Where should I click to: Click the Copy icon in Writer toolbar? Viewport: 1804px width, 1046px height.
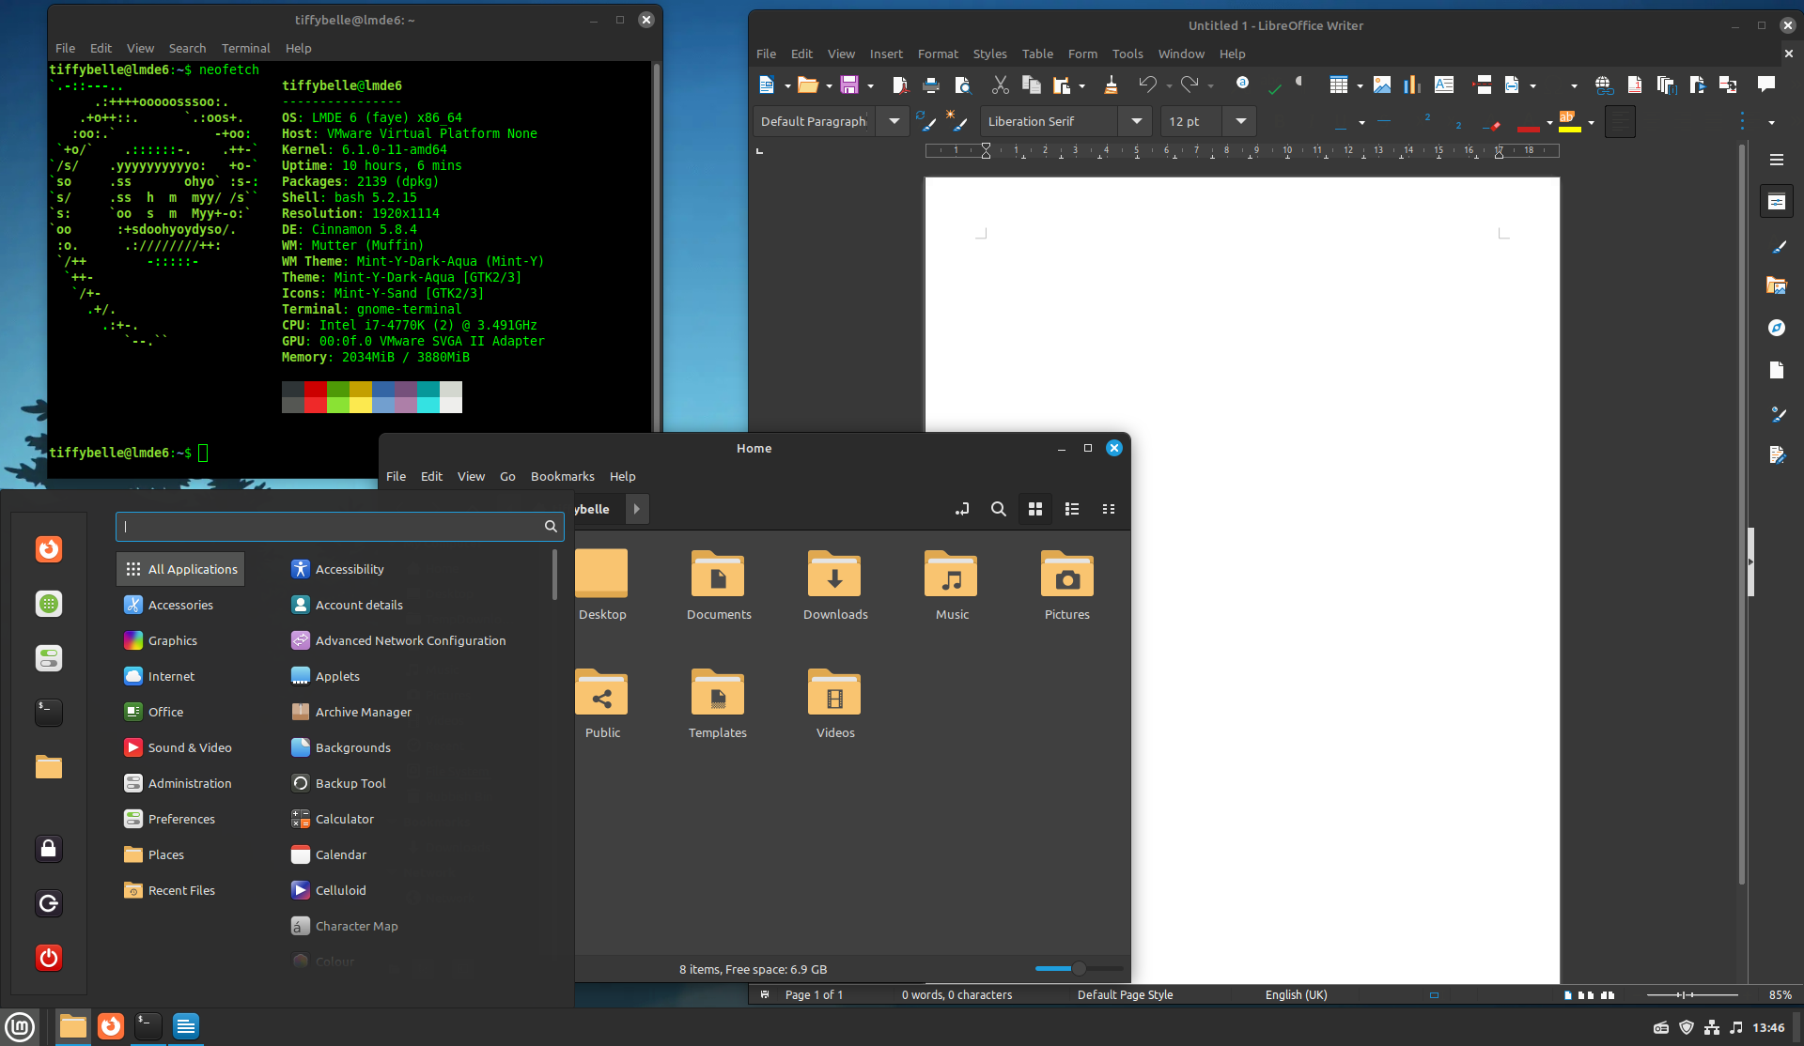(x=1031, y=85)
